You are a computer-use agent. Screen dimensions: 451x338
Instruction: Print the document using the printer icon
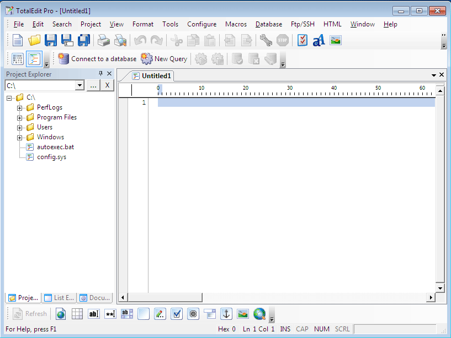[104, 40]
